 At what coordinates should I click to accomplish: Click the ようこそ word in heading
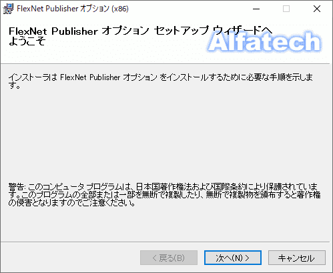tap(27, 41)
